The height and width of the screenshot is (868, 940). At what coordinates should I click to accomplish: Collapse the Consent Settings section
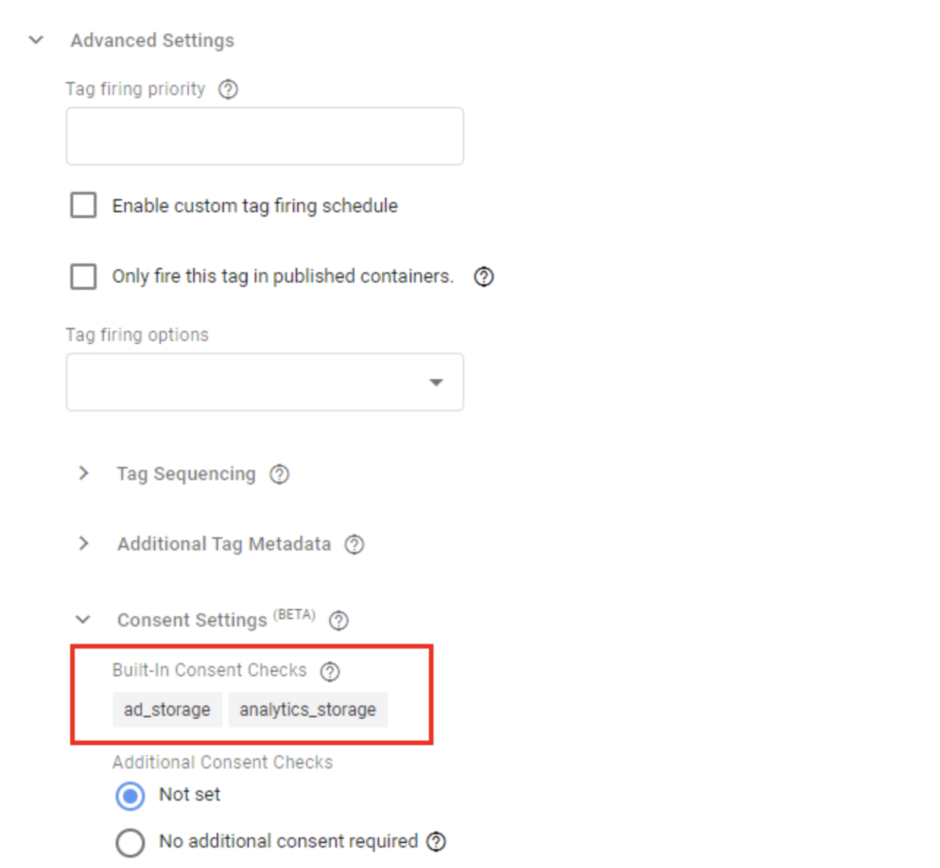[83, 620]
